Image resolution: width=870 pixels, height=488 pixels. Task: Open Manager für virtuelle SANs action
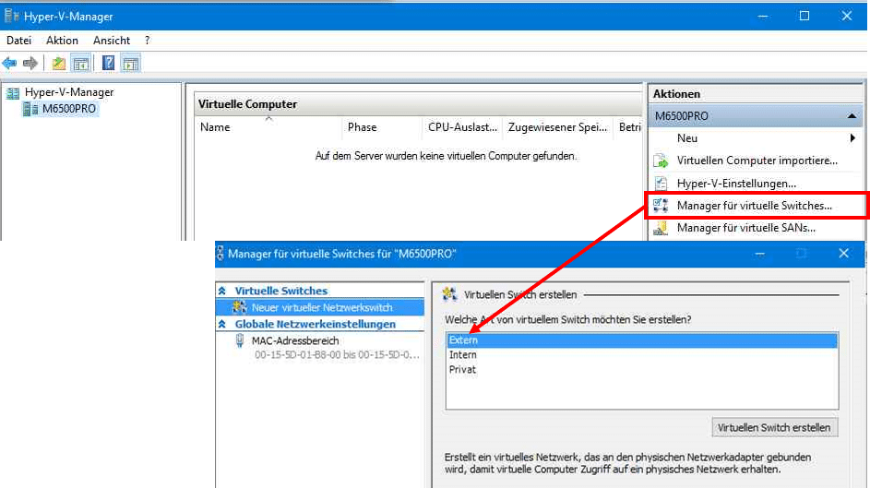coord(745,228)
